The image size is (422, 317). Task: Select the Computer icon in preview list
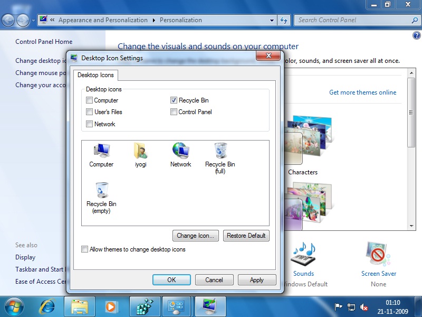click(101, 151)
